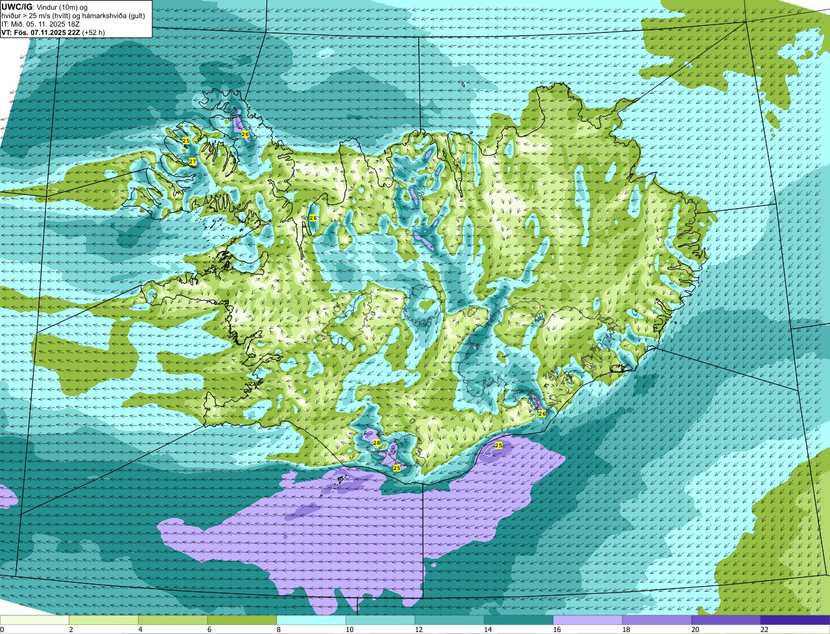
Task: Click the initial time 'IT: Mið. 05. 11. 2025 18Z'
Action: pos(39,23)
